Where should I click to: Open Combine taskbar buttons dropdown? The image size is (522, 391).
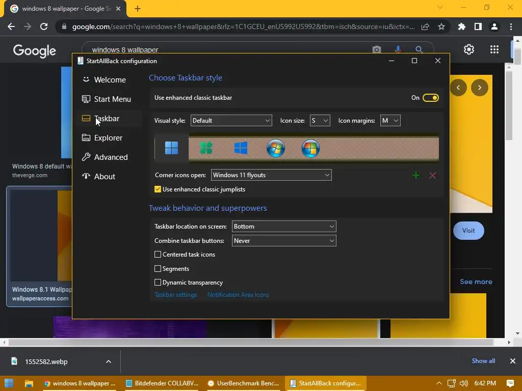click(x=284, y=241)
